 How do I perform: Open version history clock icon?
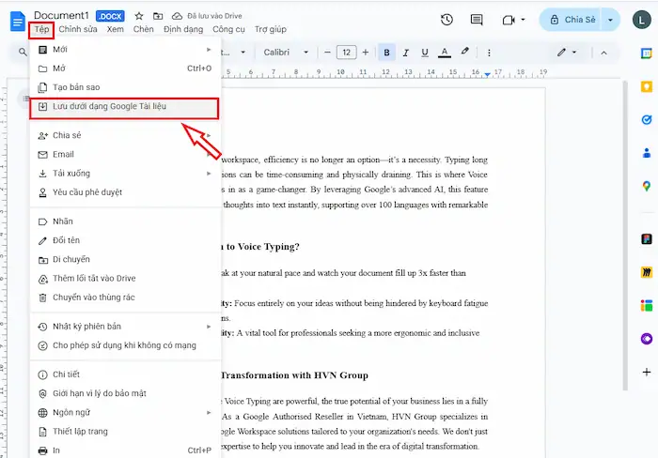446,21
